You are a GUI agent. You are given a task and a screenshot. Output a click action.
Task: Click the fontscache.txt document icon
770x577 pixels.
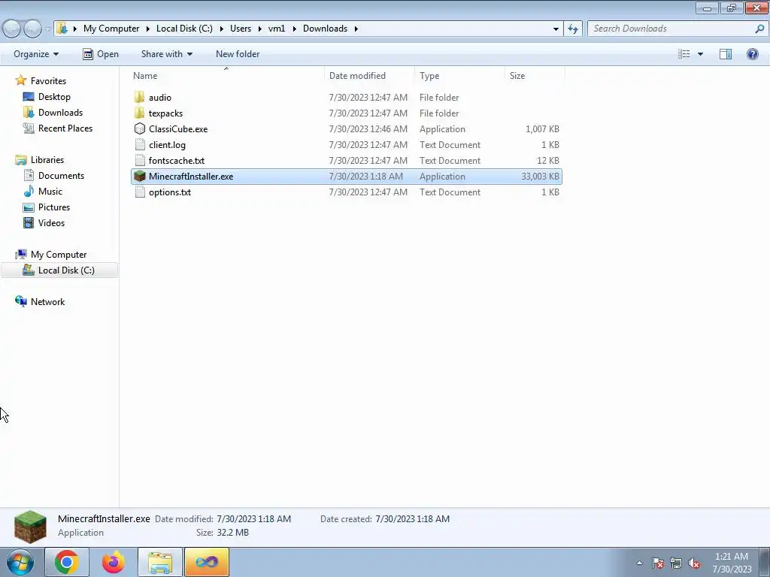pyautogui.click(x=139, y=161)
